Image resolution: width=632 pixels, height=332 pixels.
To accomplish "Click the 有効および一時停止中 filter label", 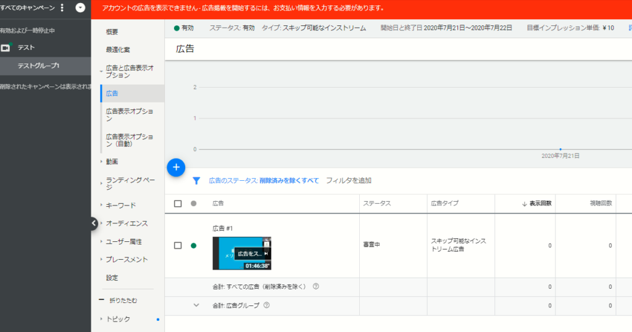I will (27, 31).
